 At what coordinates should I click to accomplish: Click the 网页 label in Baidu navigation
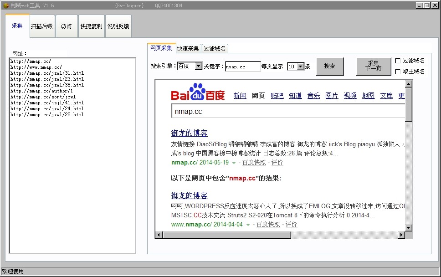[x=258, y=96]
